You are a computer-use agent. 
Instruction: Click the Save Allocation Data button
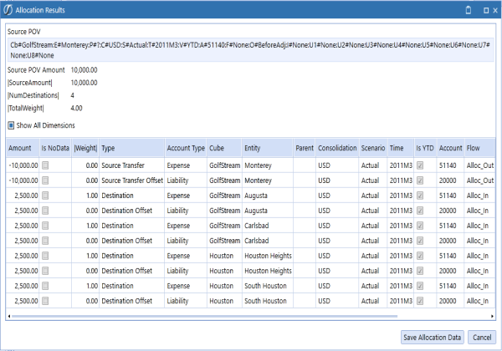click(x=432, y=336)
